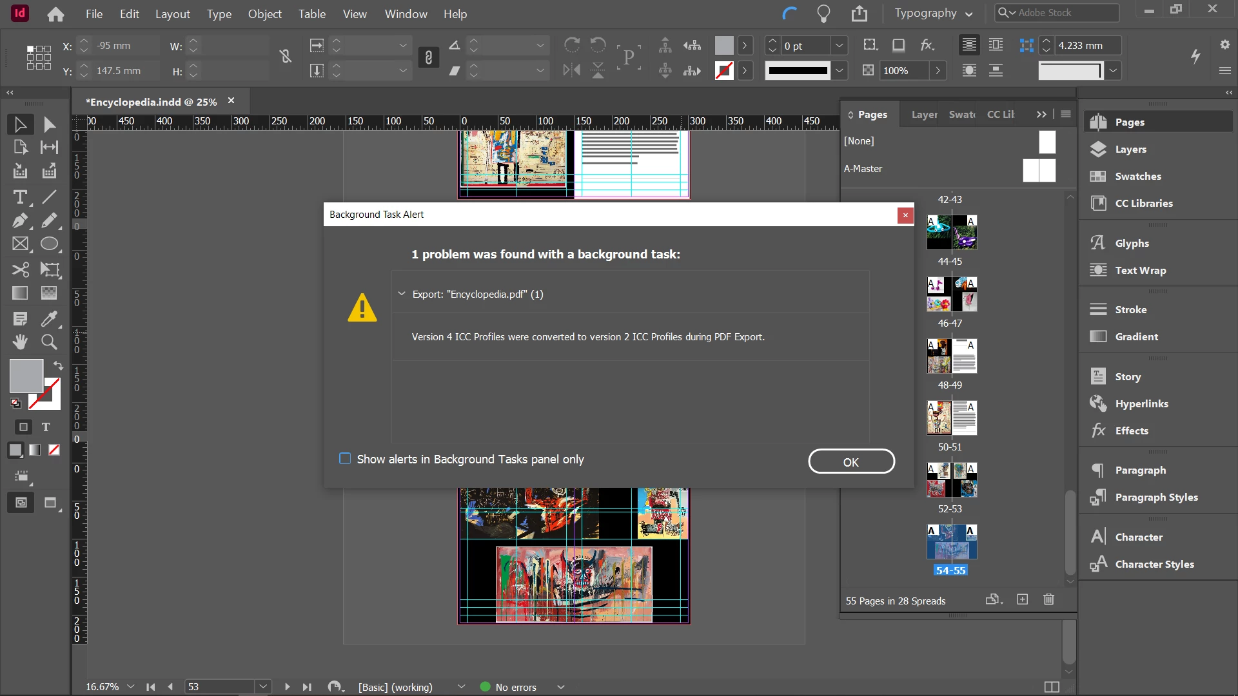Delete selected pages with trash icon
1238x696 pixels.
pos(1048,600)
